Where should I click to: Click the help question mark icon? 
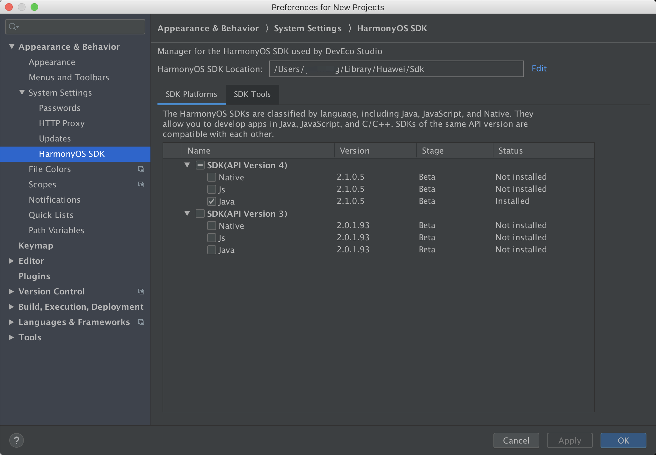17,440
